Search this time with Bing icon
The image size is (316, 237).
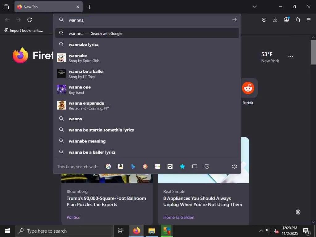tap(133, 166)
